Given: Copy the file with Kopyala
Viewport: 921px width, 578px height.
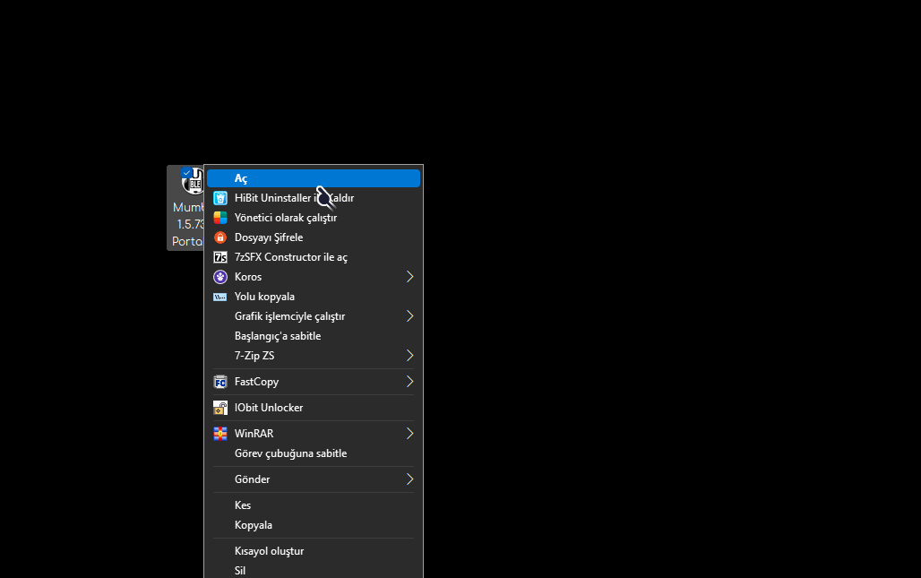Looking at the screenshot, I should 314,525.
